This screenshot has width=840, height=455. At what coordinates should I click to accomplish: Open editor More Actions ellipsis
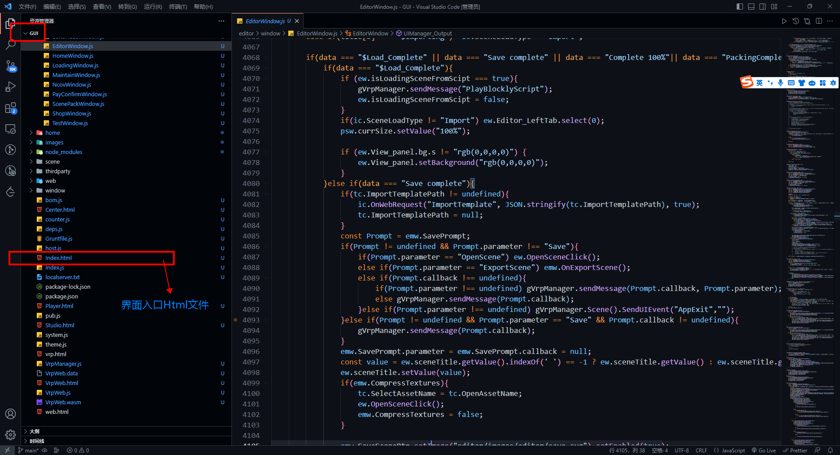click(830, 21)
